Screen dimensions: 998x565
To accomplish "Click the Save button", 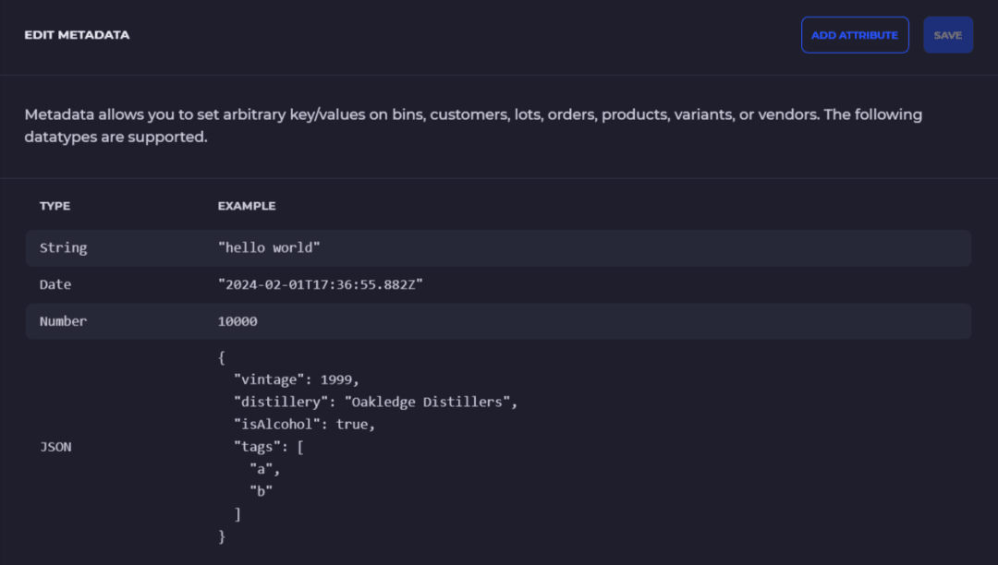I will click(948, 35).
